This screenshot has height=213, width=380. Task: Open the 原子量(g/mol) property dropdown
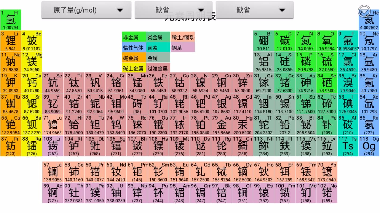tap(86, 10)
